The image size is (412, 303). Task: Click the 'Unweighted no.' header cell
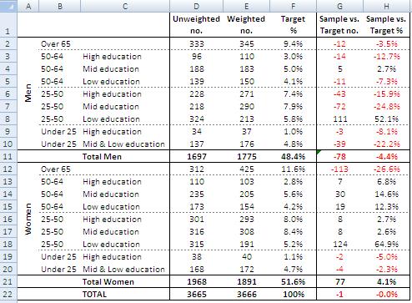(196, 25)
